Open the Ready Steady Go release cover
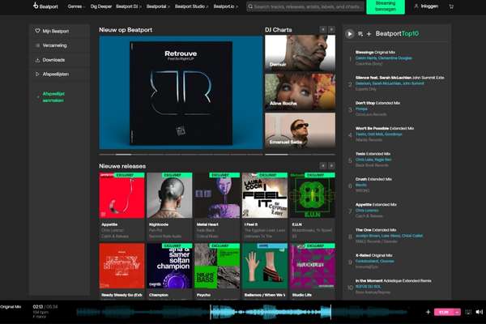Viewport: 486px width, 324px height. click(x=122, y=266)
